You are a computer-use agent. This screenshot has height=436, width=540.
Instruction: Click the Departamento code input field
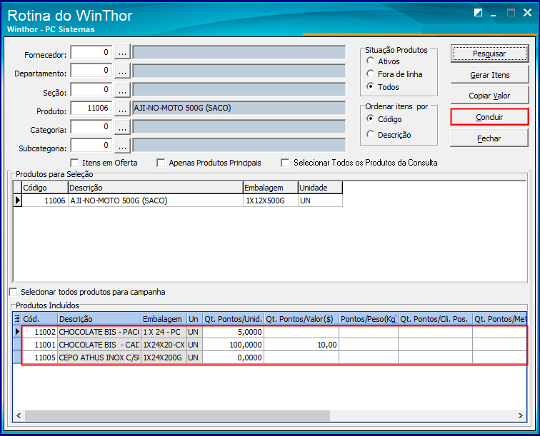point(91,71)
